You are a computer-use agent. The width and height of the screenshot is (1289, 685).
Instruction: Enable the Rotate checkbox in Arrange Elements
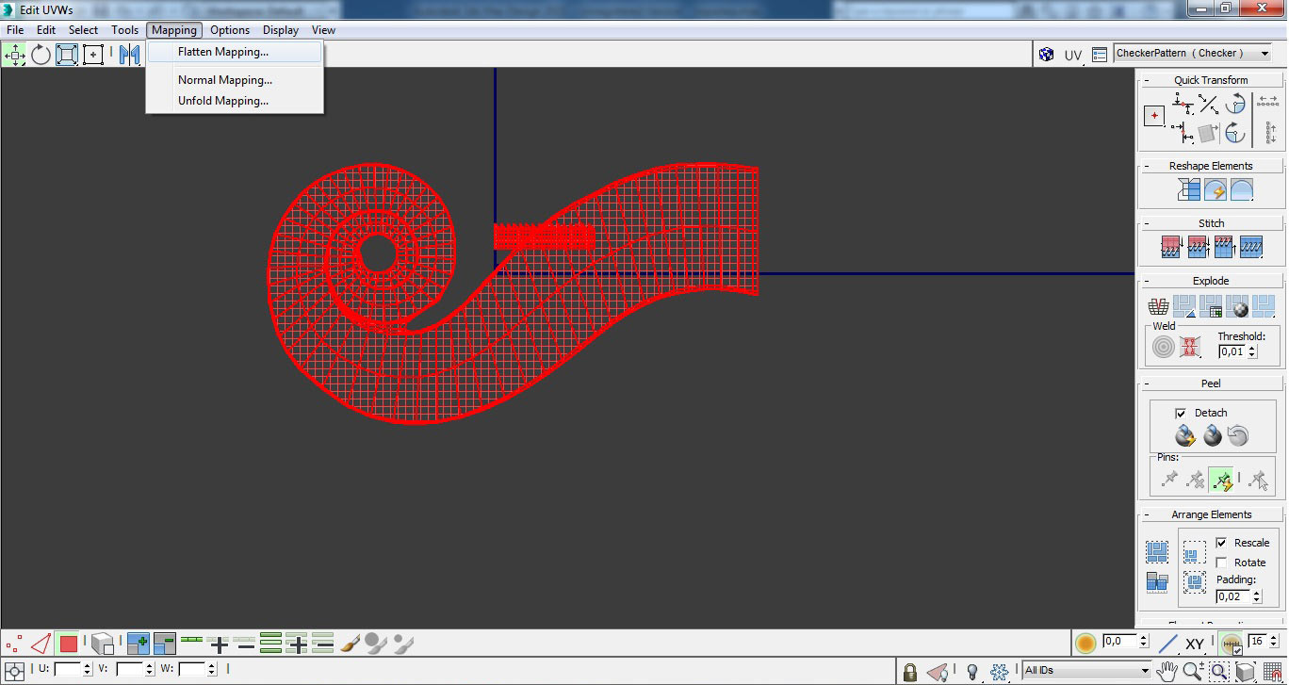1221,563
